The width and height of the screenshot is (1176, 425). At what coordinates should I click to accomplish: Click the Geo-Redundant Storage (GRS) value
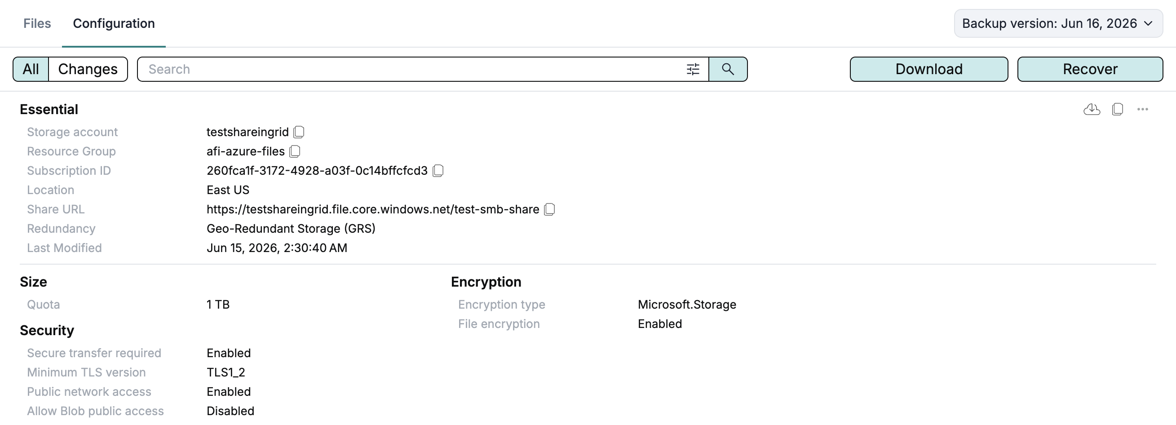(x=291, y=228)
